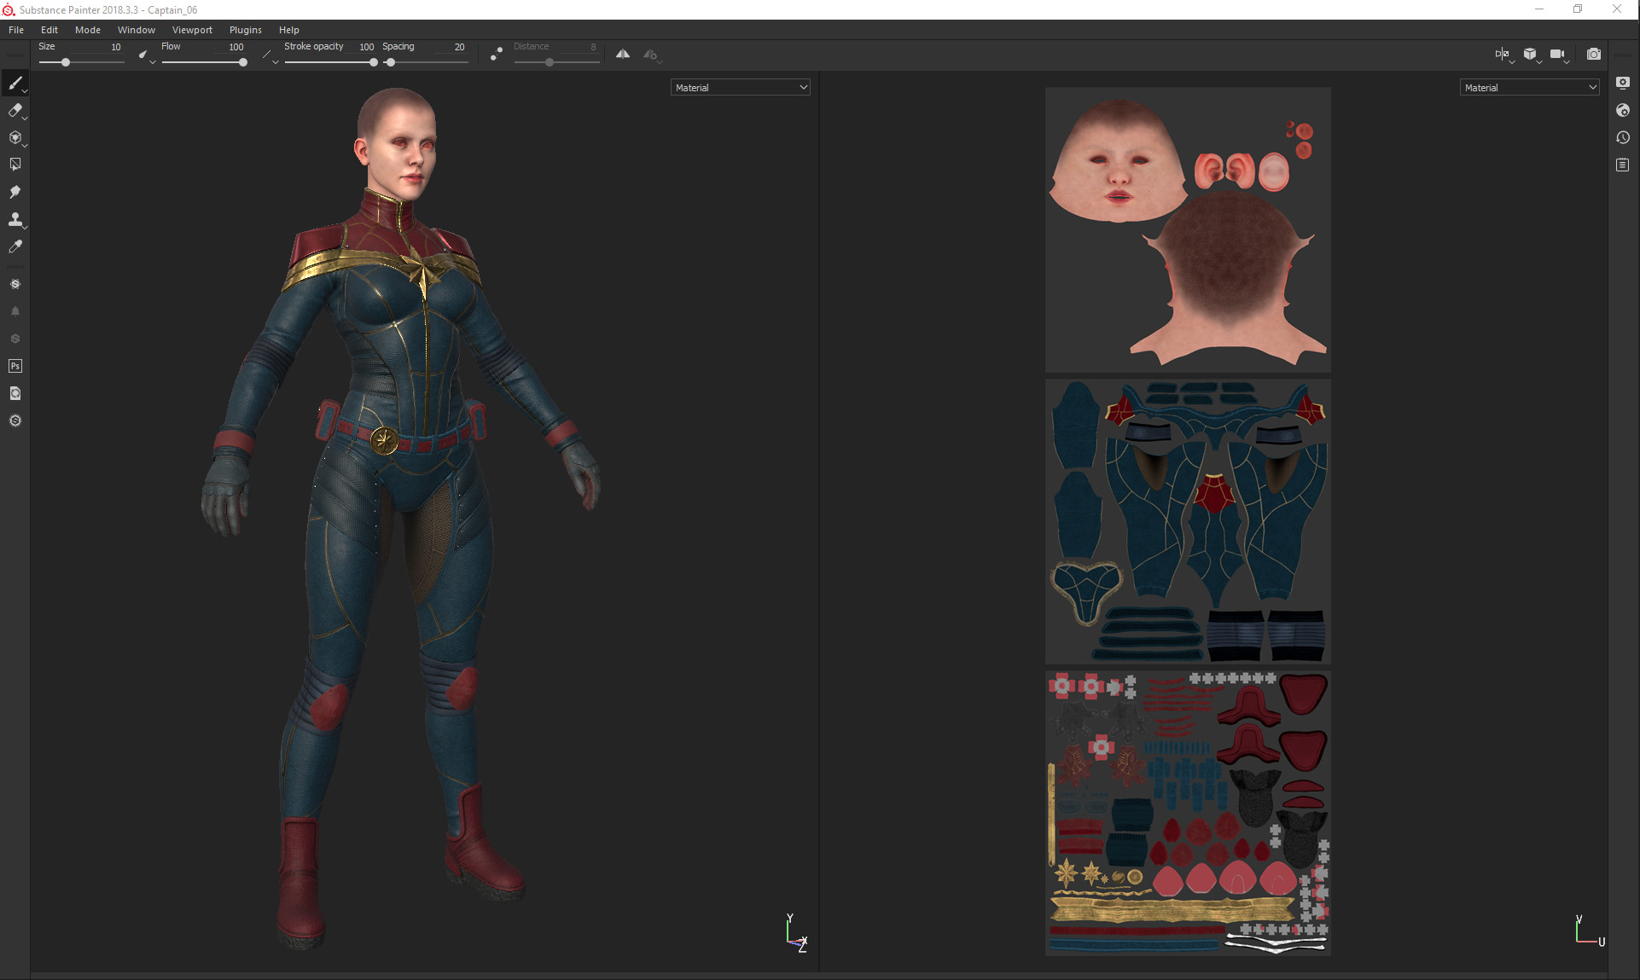Click the Flow slider

pos(204,62)
